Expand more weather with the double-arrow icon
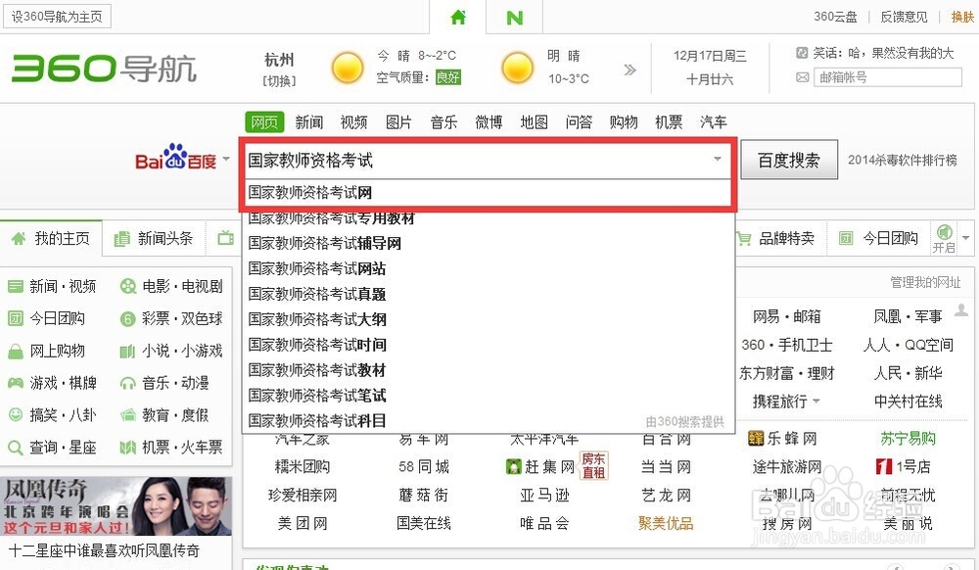979x570 pixels. (x=629, y=70)
